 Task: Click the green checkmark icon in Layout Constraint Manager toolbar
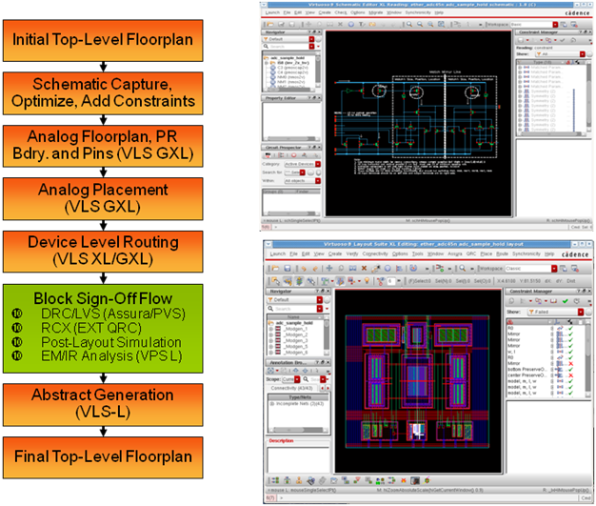[x=566, y=301]
